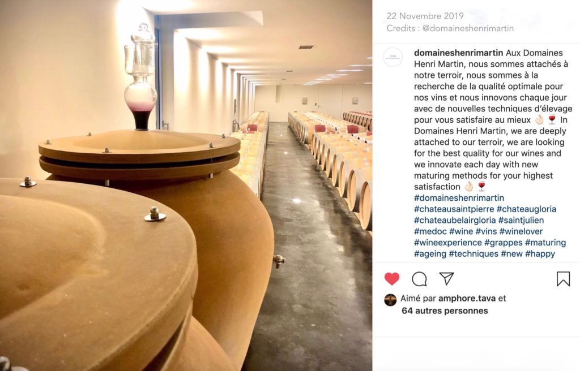Select the #chateaubelairgloria hashtag
This screenshot has height=371, width=580.
[455, 220]
